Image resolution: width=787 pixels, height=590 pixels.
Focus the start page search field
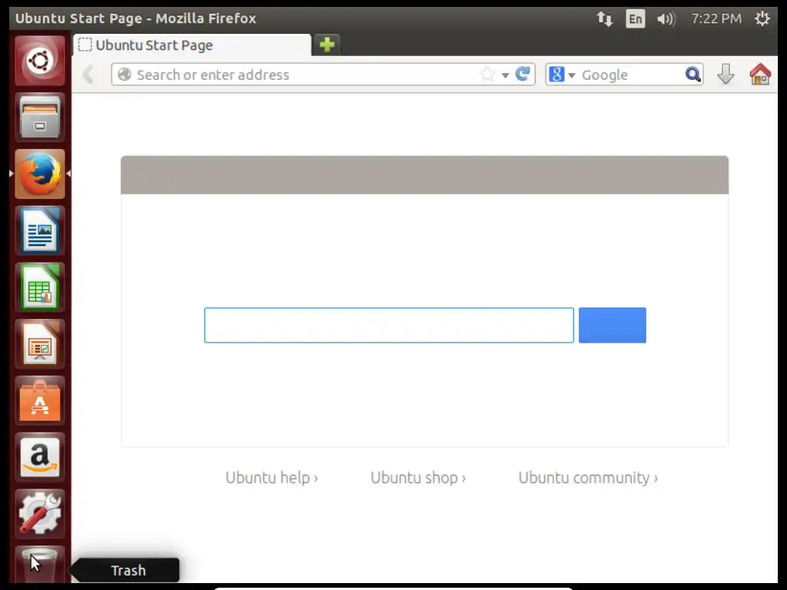[389, 325]
